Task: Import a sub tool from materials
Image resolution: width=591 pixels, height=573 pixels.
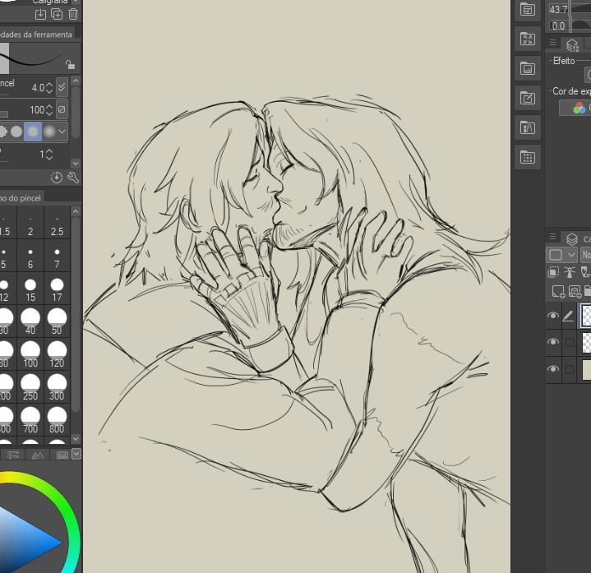Action: pos(40,14)
